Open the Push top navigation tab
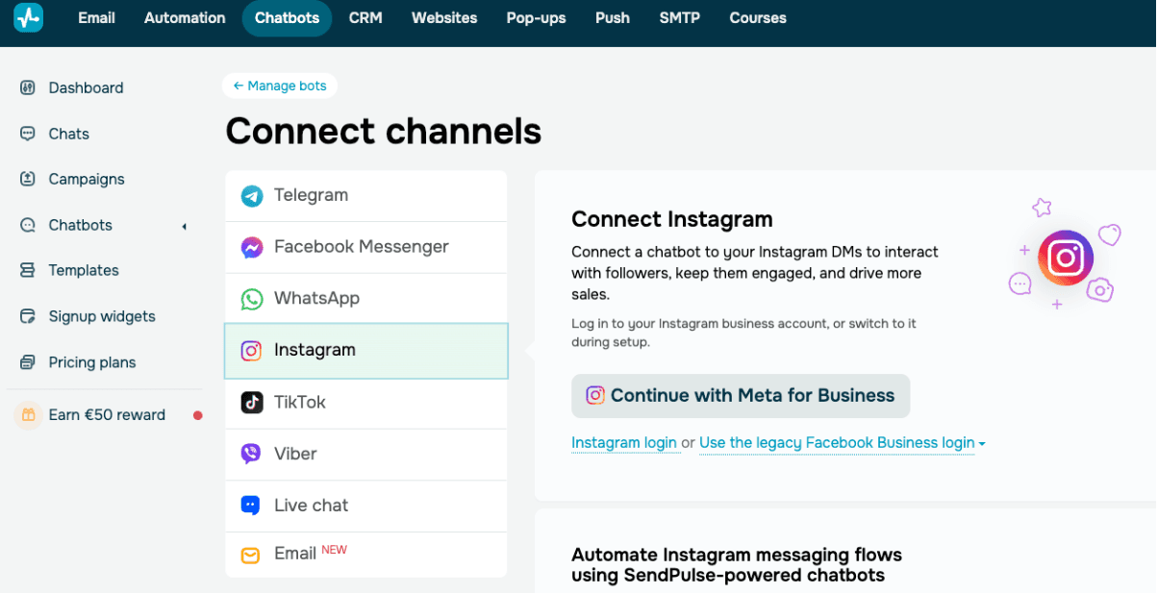 [613, 17]
